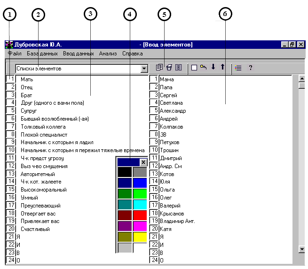The image size is (308, 269).
Task: Pick the olive color swatch
Action: point(125,237)
